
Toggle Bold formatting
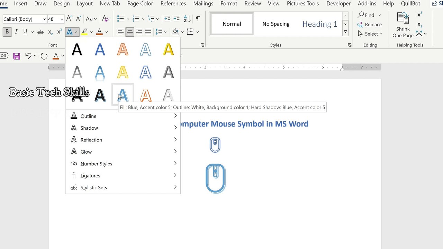[x=7, y=32]
